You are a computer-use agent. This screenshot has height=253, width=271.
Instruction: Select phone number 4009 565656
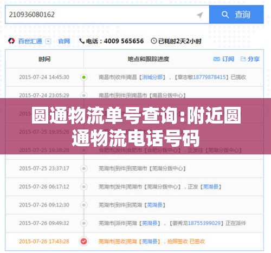tap(124, 41)
